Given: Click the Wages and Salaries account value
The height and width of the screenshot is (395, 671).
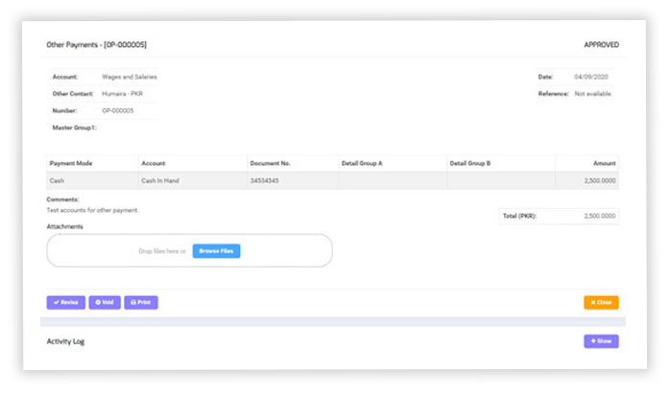Looking at the screenshot, I should (130, 77).
